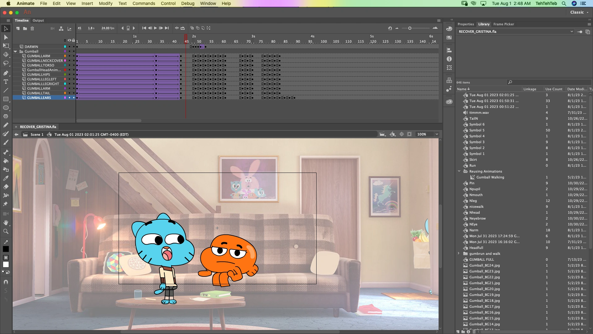Expand the gumbrun and walk folder
This screenshot has height=334, width=593.
coord(458,253)
